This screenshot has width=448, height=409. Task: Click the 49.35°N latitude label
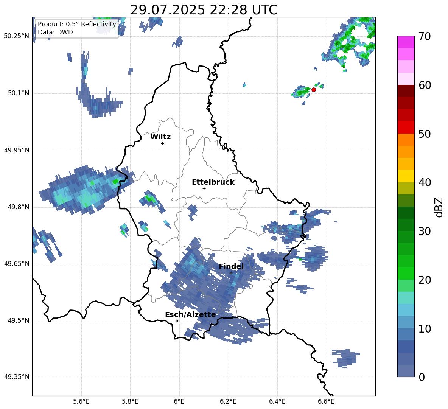[x=17, y=377]
